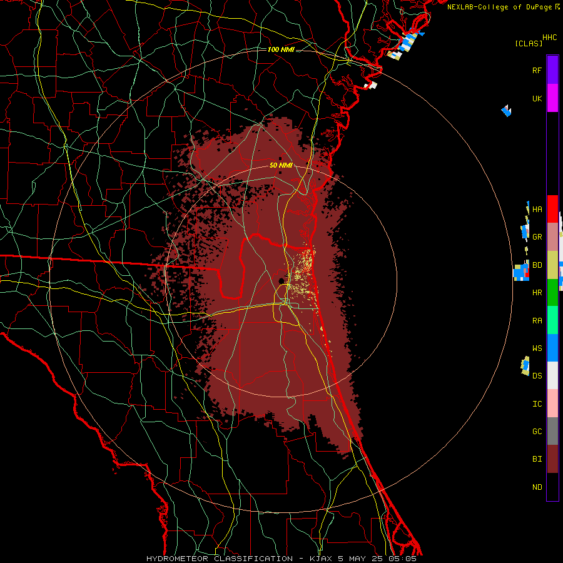The image size is (563, 563).
Task: Click the "BD" legend label text
Action: (x=537, y=265)
